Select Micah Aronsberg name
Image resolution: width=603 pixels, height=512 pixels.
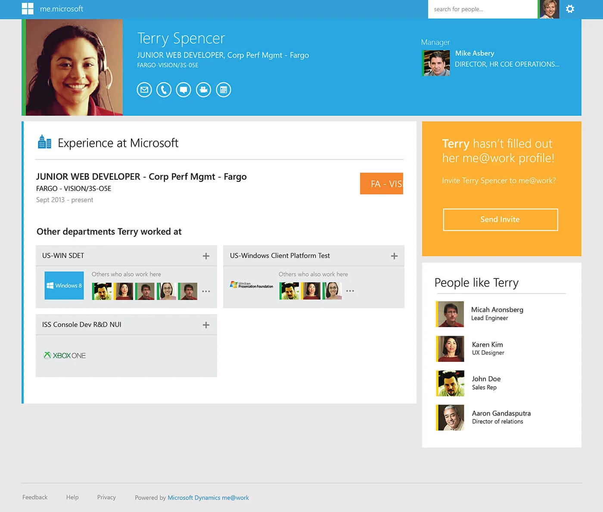click(x=497, y=309)
